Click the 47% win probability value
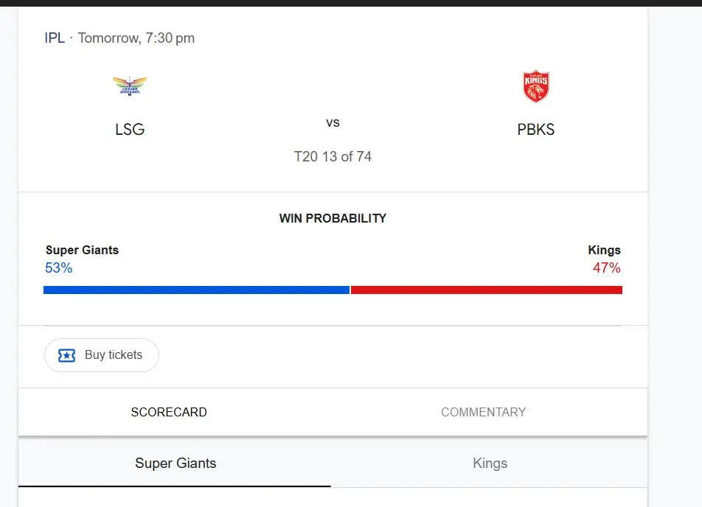Screen dimensions: 702x507 [606, 268]
